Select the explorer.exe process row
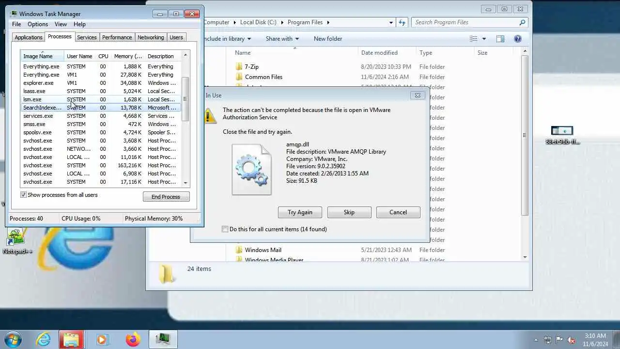The image size is (620, 349). [x=101, y=83]
